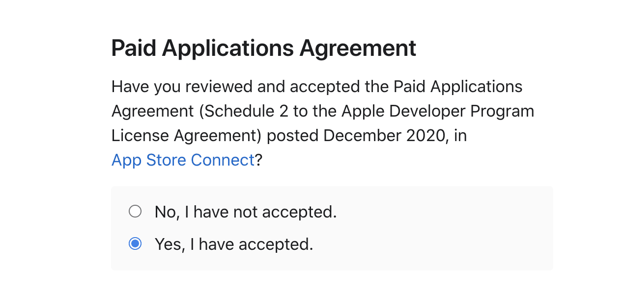Click the blue "App Store Connect" hyperlink
This screenshot has width=626, height=291.
pyautogui.click(x=183, y=160)
